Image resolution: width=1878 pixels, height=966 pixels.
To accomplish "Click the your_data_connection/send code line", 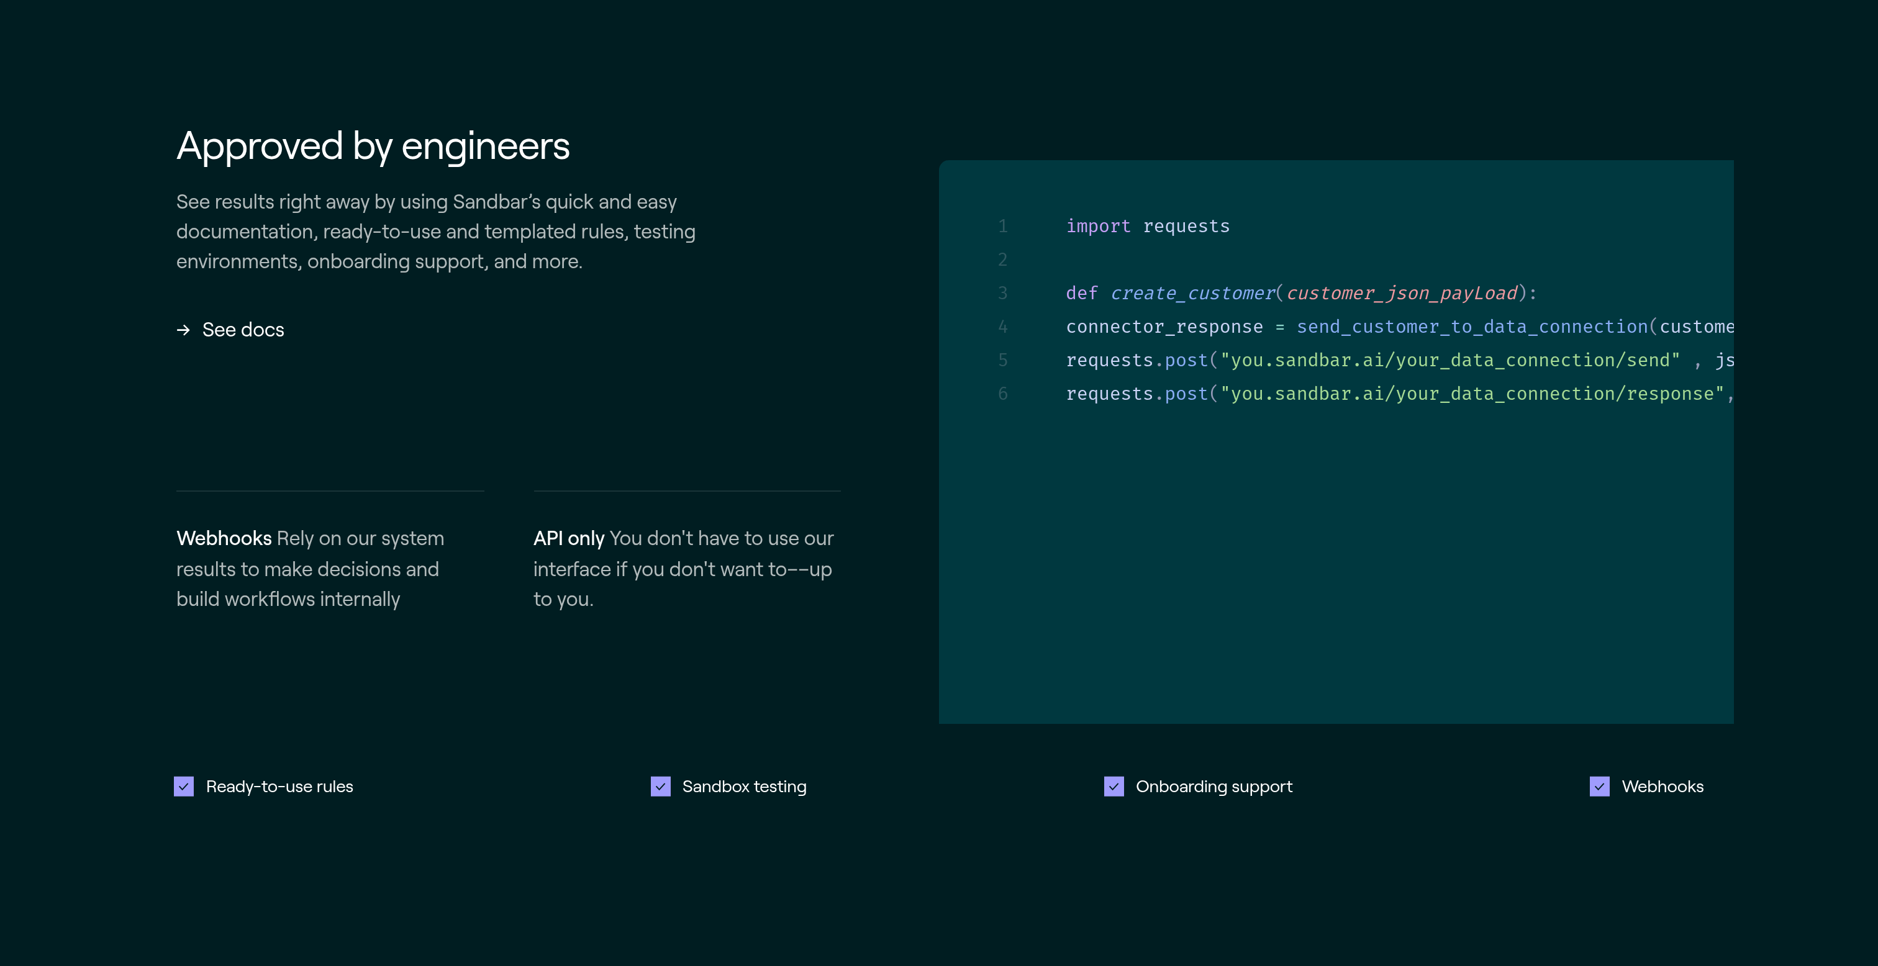I will pyautogui.click(x=1400, y=360).
